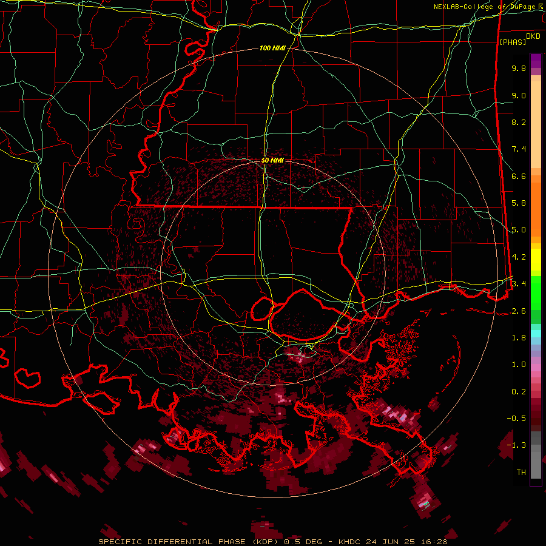The width and height of the screenshot is (546, 546).
Task: Click the 8.2 scale label
Action: tap(519, 122)
